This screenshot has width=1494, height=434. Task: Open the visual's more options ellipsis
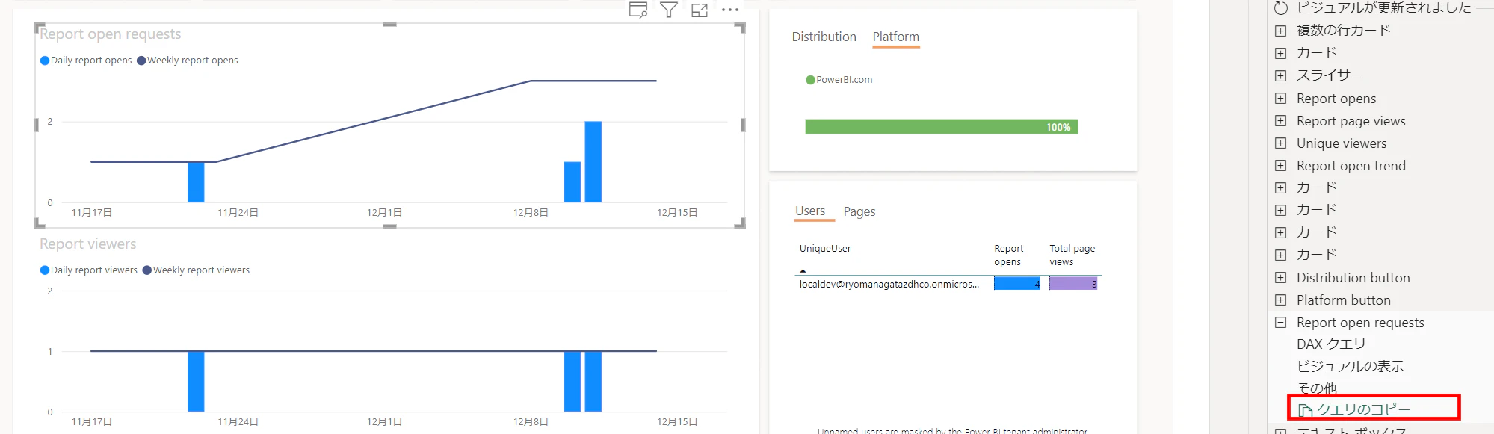(x=730, y=10)
